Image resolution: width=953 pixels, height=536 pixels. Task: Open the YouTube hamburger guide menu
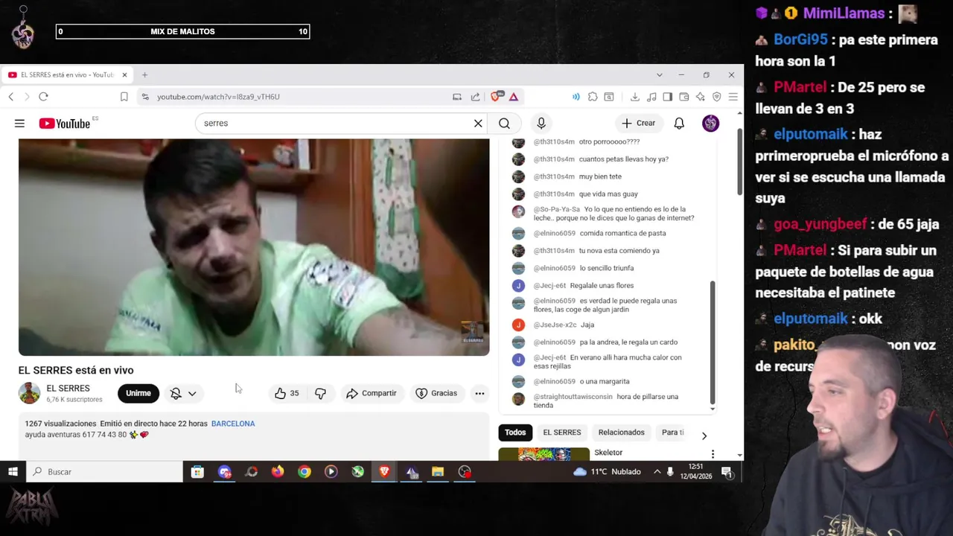pos(19,124)
